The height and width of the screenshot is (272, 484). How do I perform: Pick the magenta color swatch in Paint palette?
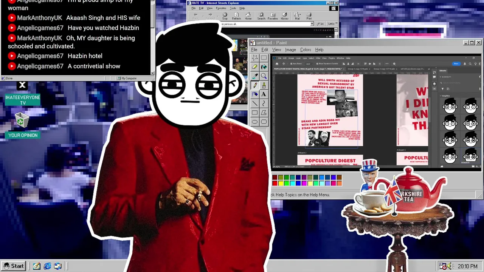(x=304, y=183)
